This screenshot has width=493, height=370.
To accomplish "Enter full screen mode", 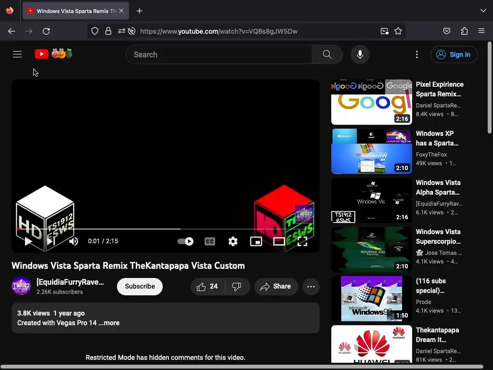I will 302,241.
